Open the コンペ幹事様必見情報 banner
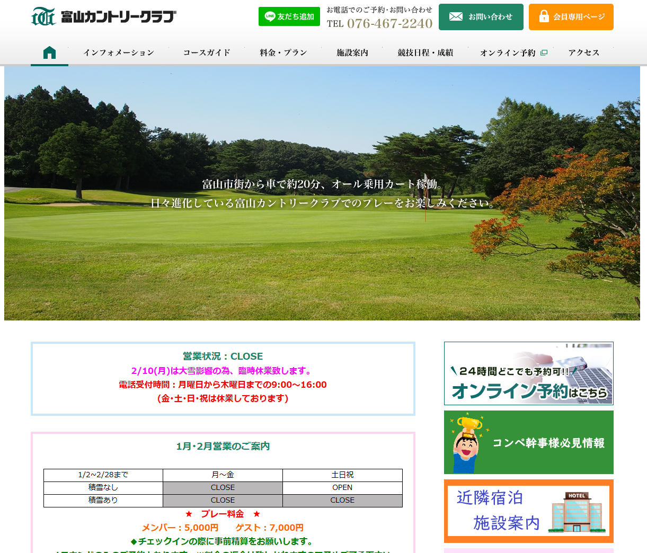 (x=529, y=442)
